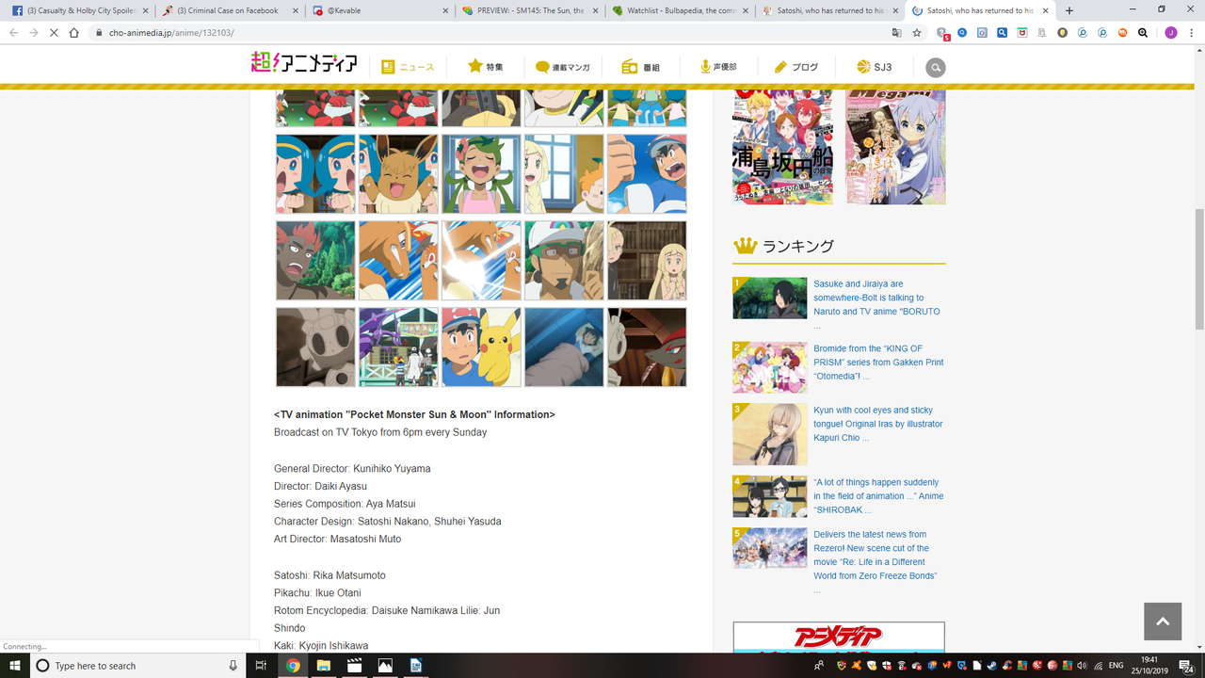
Task: Open the Chrome profile avatar J
Action: [x=1171, y=32]
